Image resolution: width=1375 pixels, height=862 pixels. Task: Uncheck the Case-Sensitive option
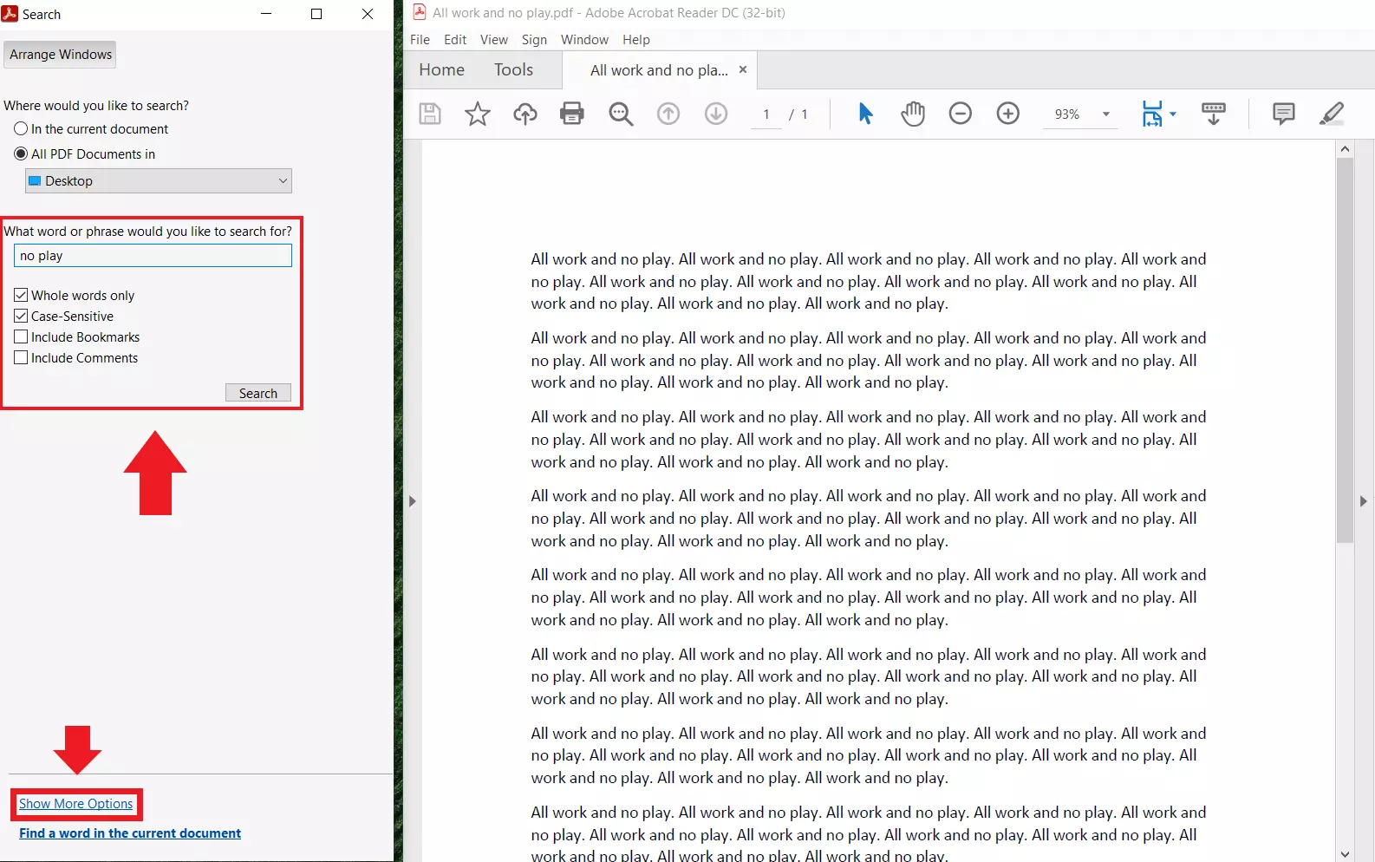22,317
